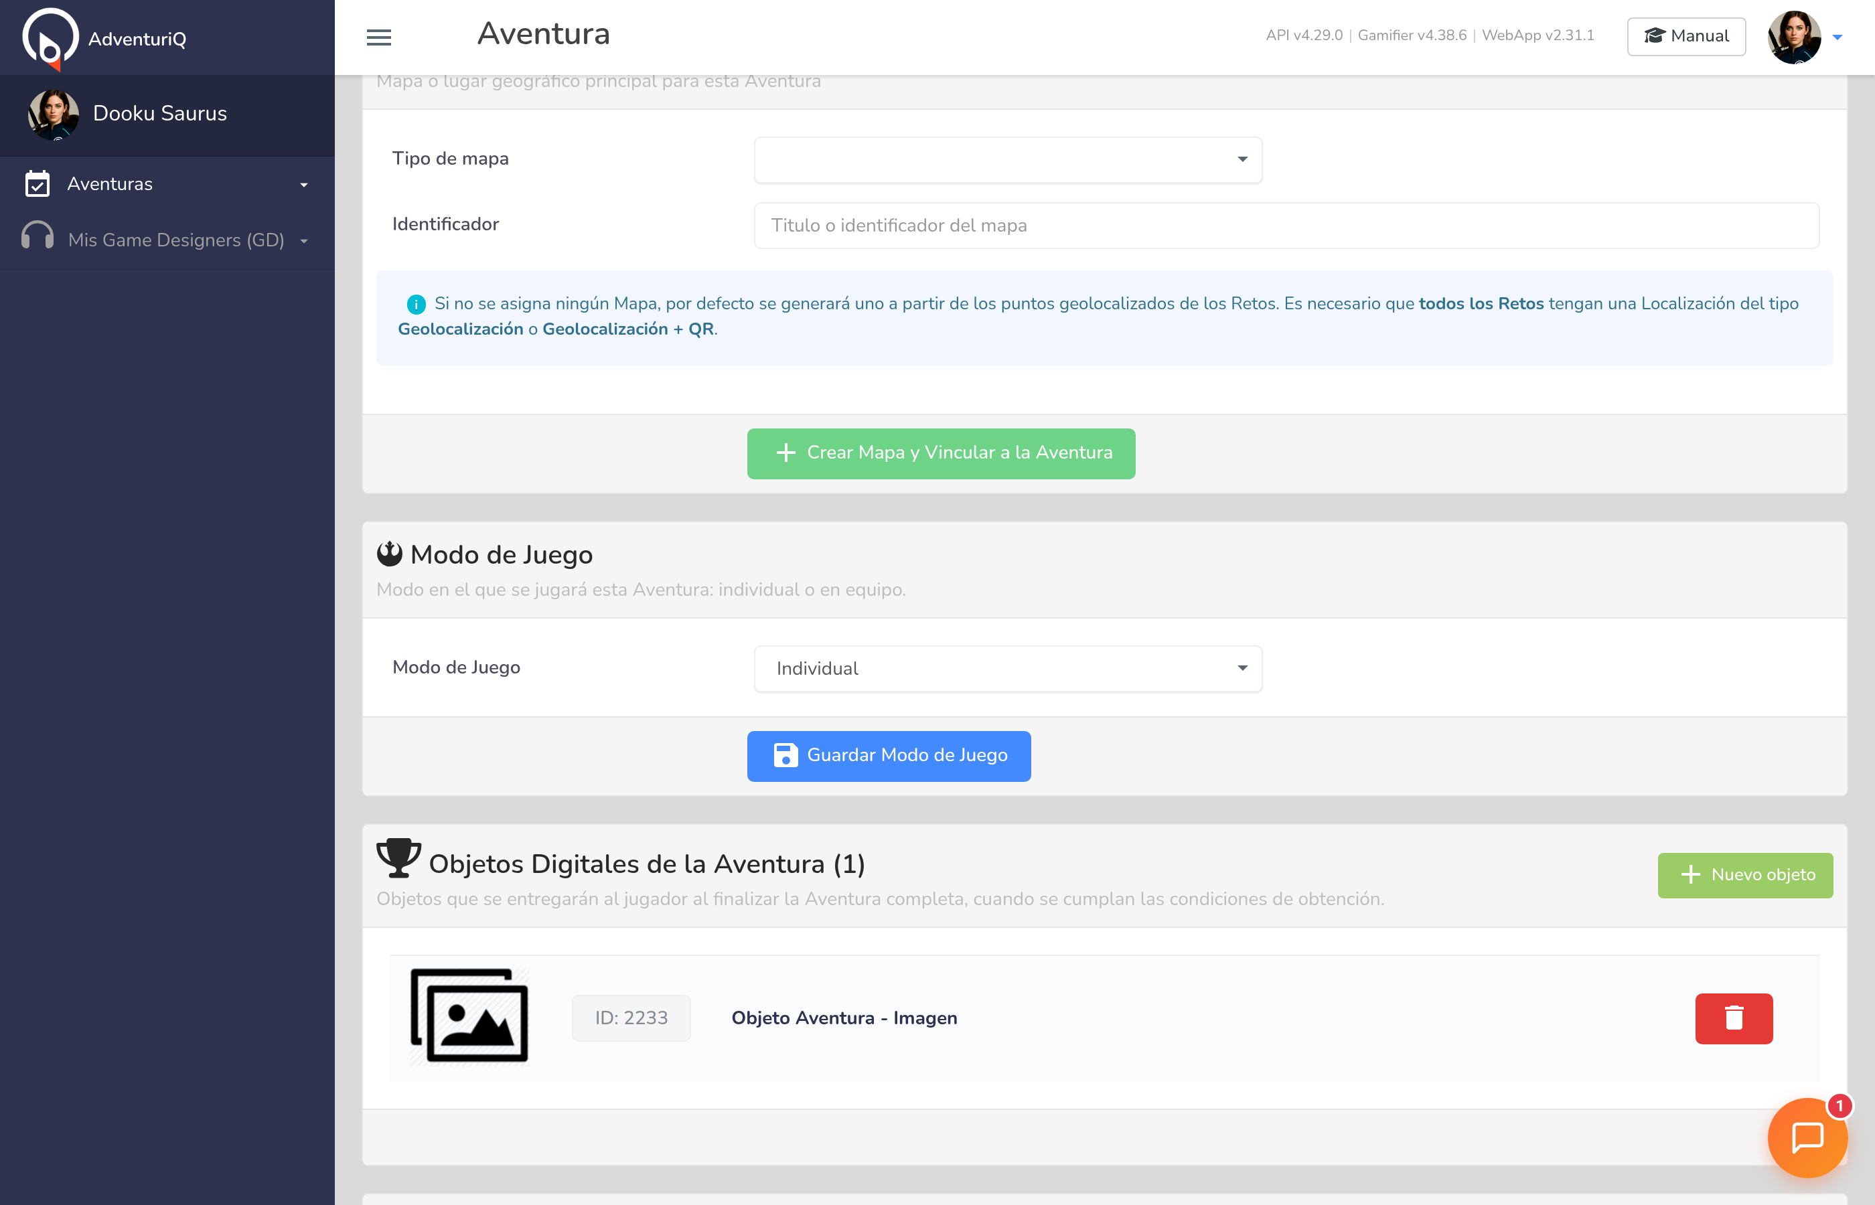Click the AdventuriQ brand name
Screen dimensions: 1875x1205
coord(137,39)
